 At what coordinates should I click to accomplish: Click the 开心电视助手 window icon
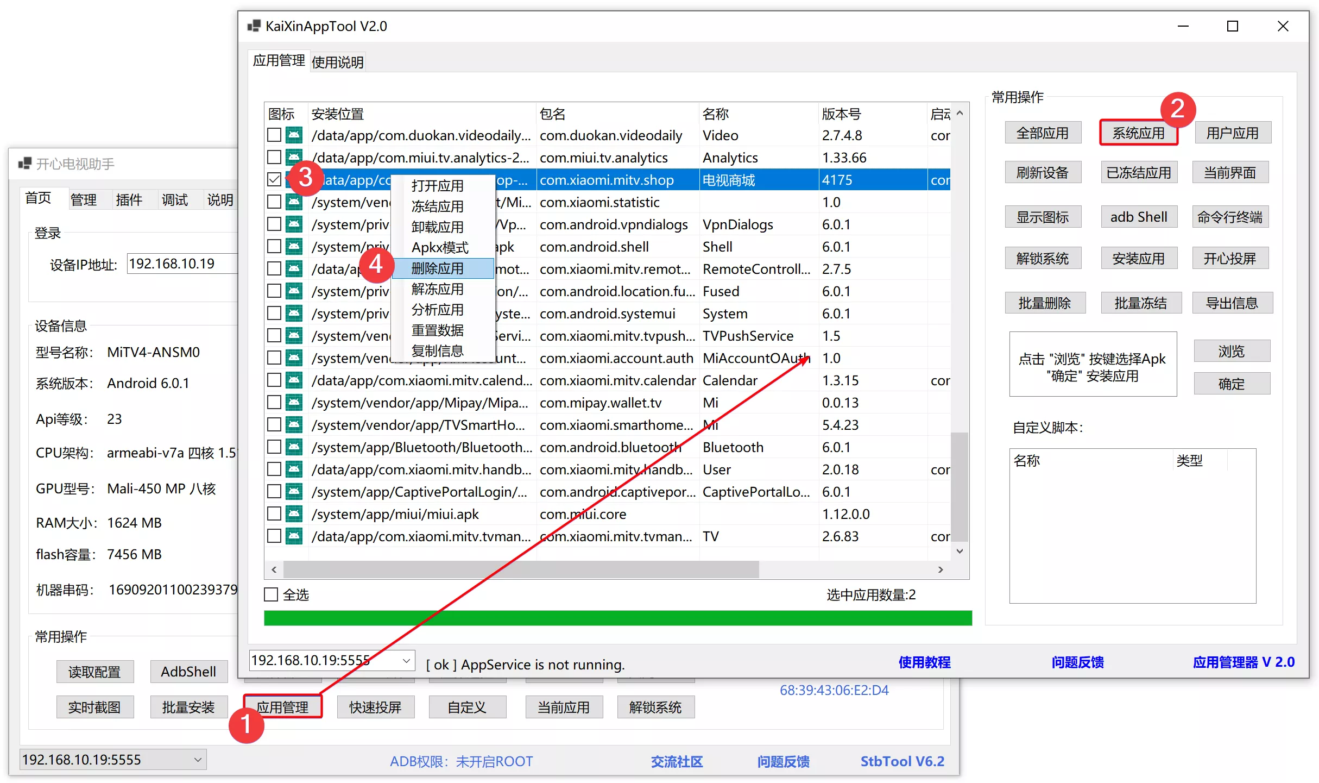coord(24,164)
